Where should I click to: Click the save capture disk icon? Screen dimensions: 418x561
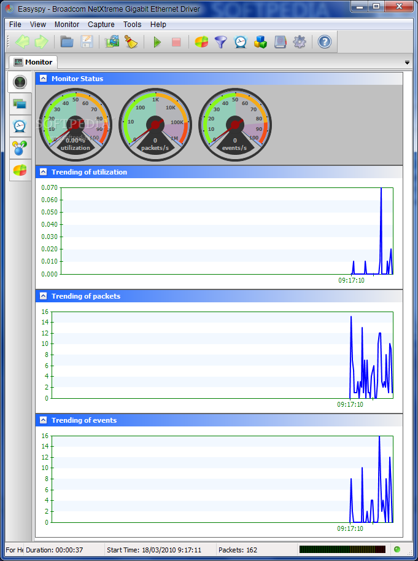coord(87,42)
